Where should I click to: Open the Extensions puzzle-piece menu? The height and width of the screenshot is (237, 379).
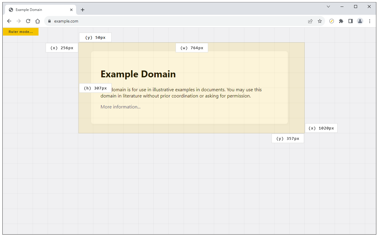tap(341, 21)
